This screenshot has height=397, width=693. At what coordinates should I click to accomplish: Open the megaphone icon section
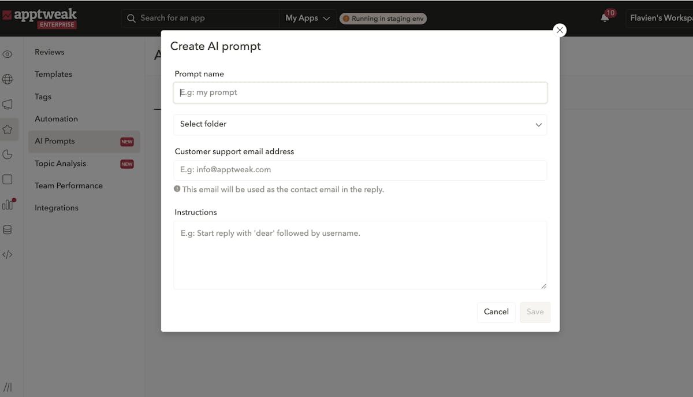coord(8,105)
